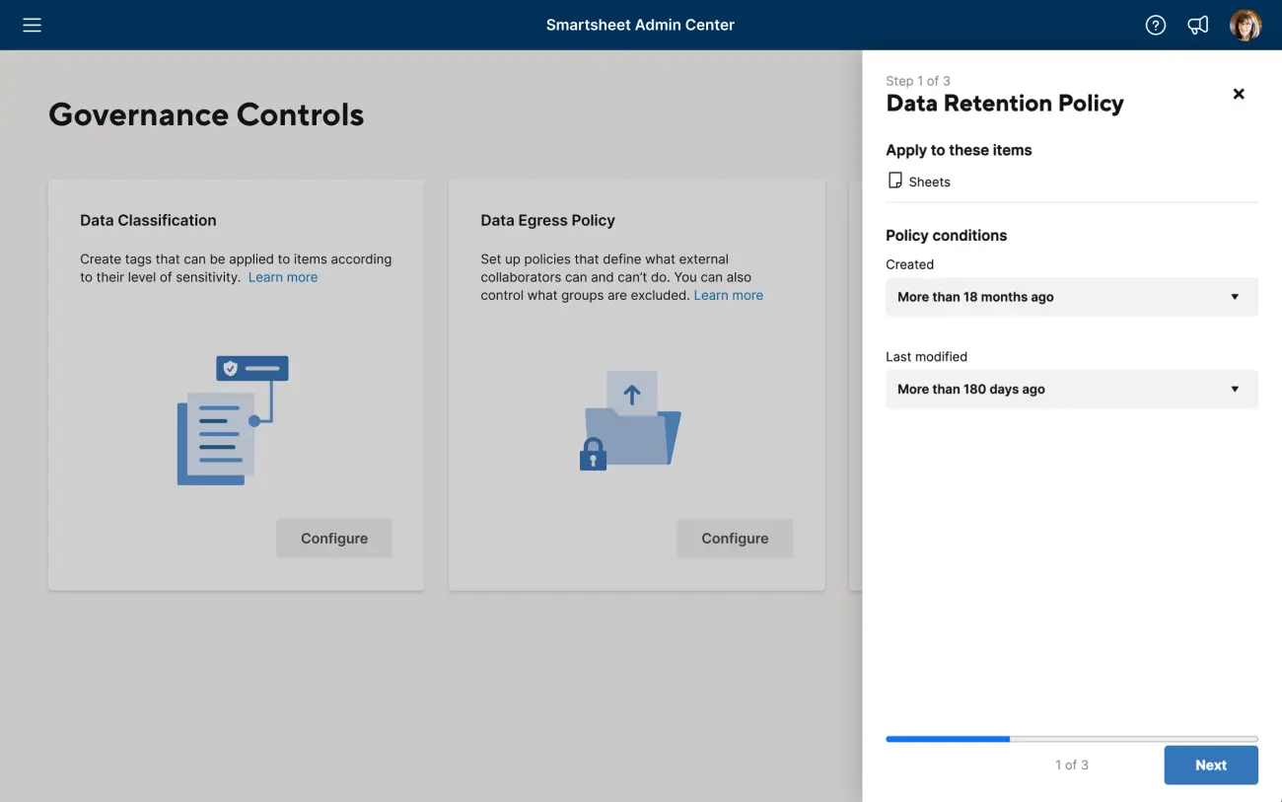Select the Data Classification card title
The height and width of the screenshot is (802, 1282).
[148, 220]
